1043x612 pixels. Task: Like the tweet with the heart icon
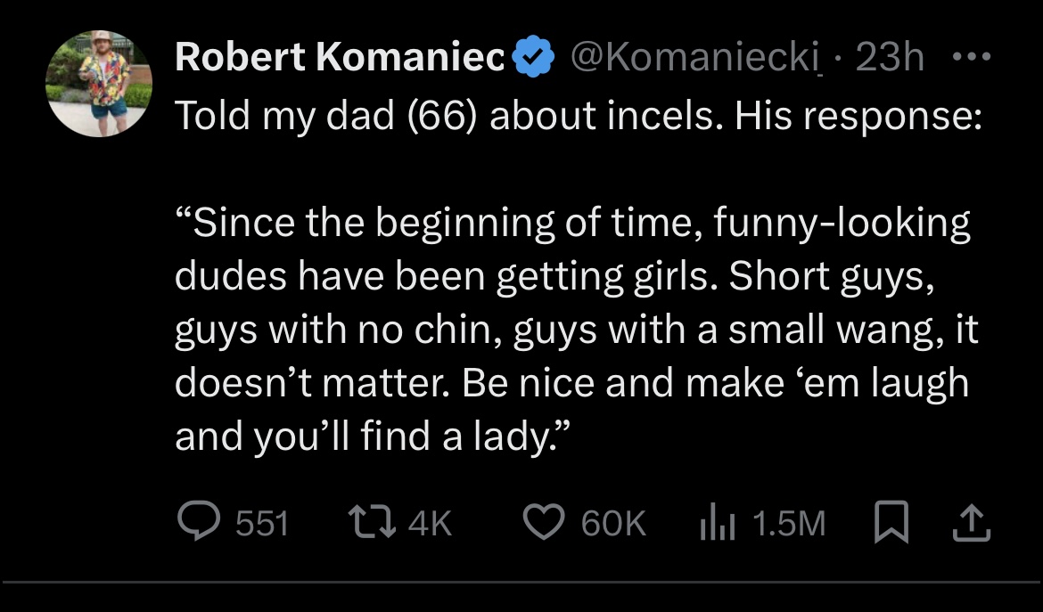click(544, 523)
